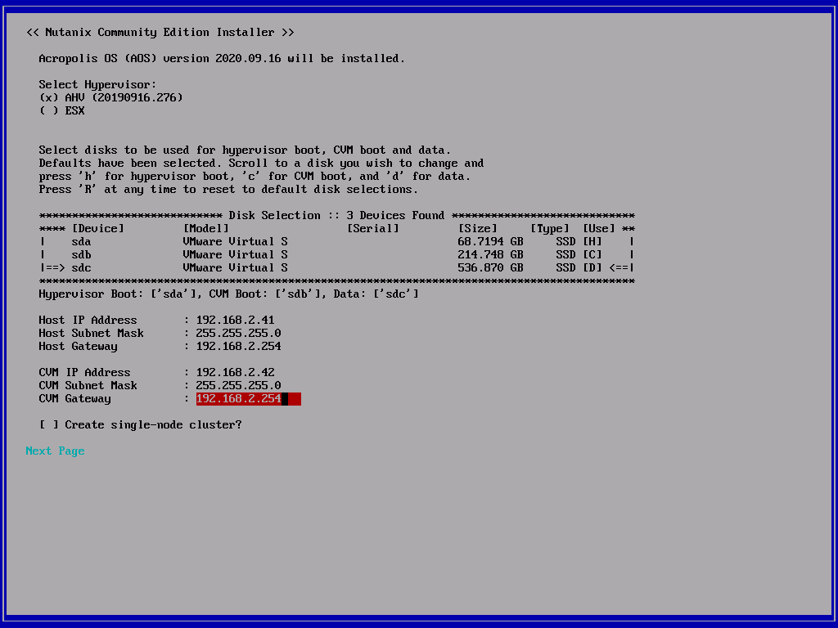Viewport: 838px width, 628px height.
Task: Focus the CVM Gateway input field
Action: click(249, 399)
